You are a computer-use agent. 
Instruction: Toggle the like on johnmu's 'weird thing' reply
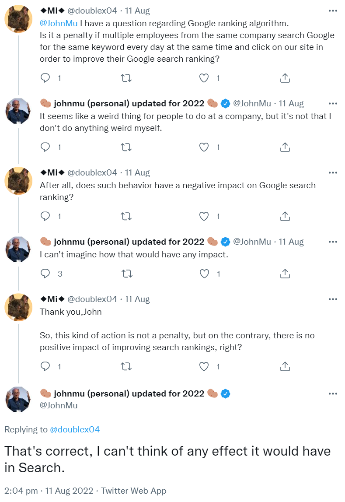click(204, 147)
